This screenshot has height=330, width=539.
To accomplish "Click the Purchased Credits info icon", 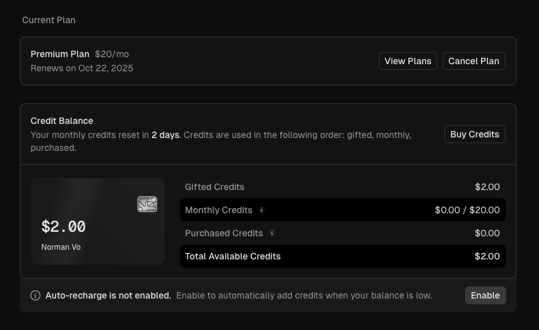I will click(272, 233).
